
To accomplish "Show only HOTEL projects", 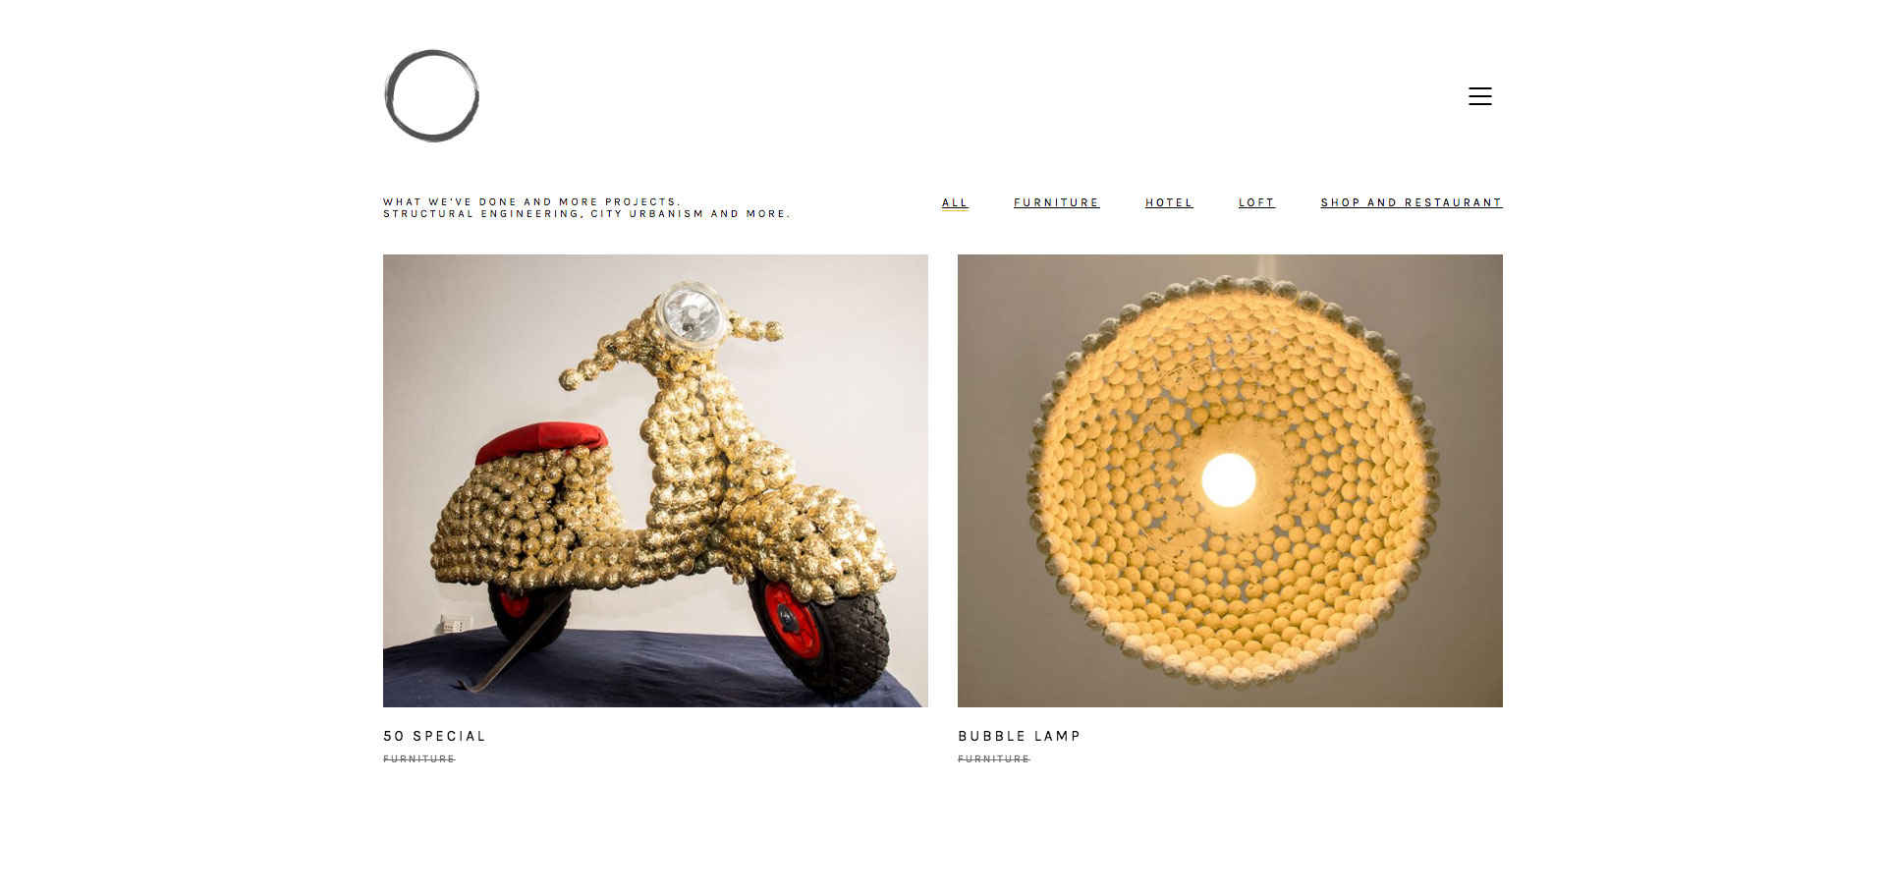I will click(x=1169, y=203).
